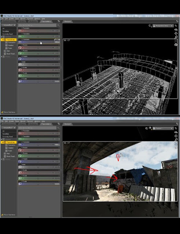The image size is (180, 234).
Task: Click search magnifier icon in wireframe window's Parameters
Action: coord(58,25)
